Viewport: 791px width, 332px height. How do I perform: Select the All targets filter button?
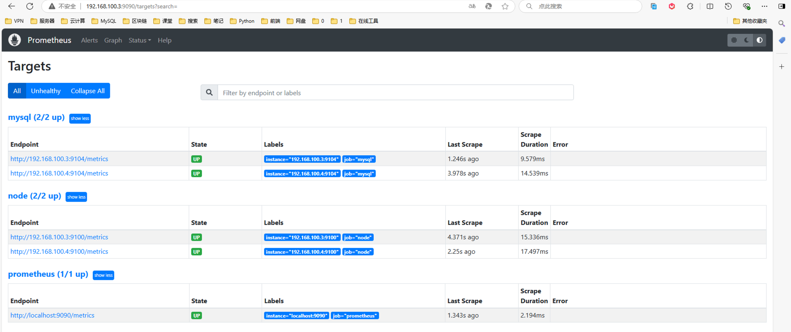(x=17, y=91)
